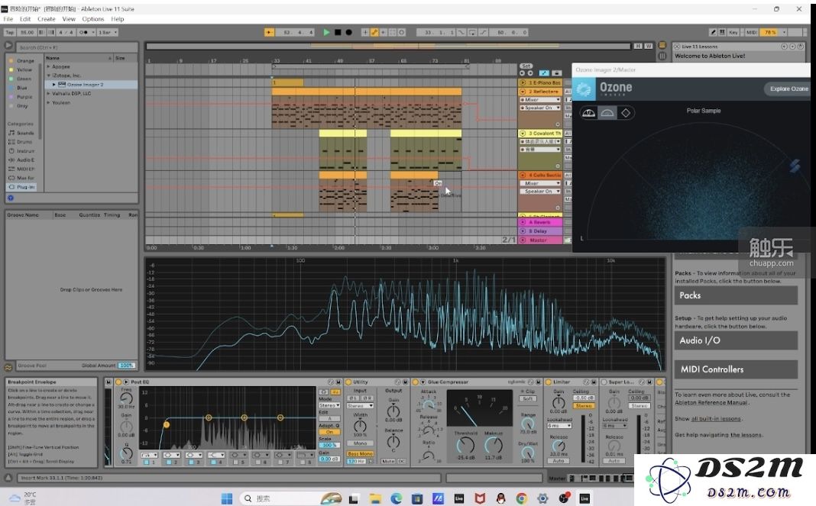
Task: Toggle the Glue Compressor device activator
Action: point(416,382)
